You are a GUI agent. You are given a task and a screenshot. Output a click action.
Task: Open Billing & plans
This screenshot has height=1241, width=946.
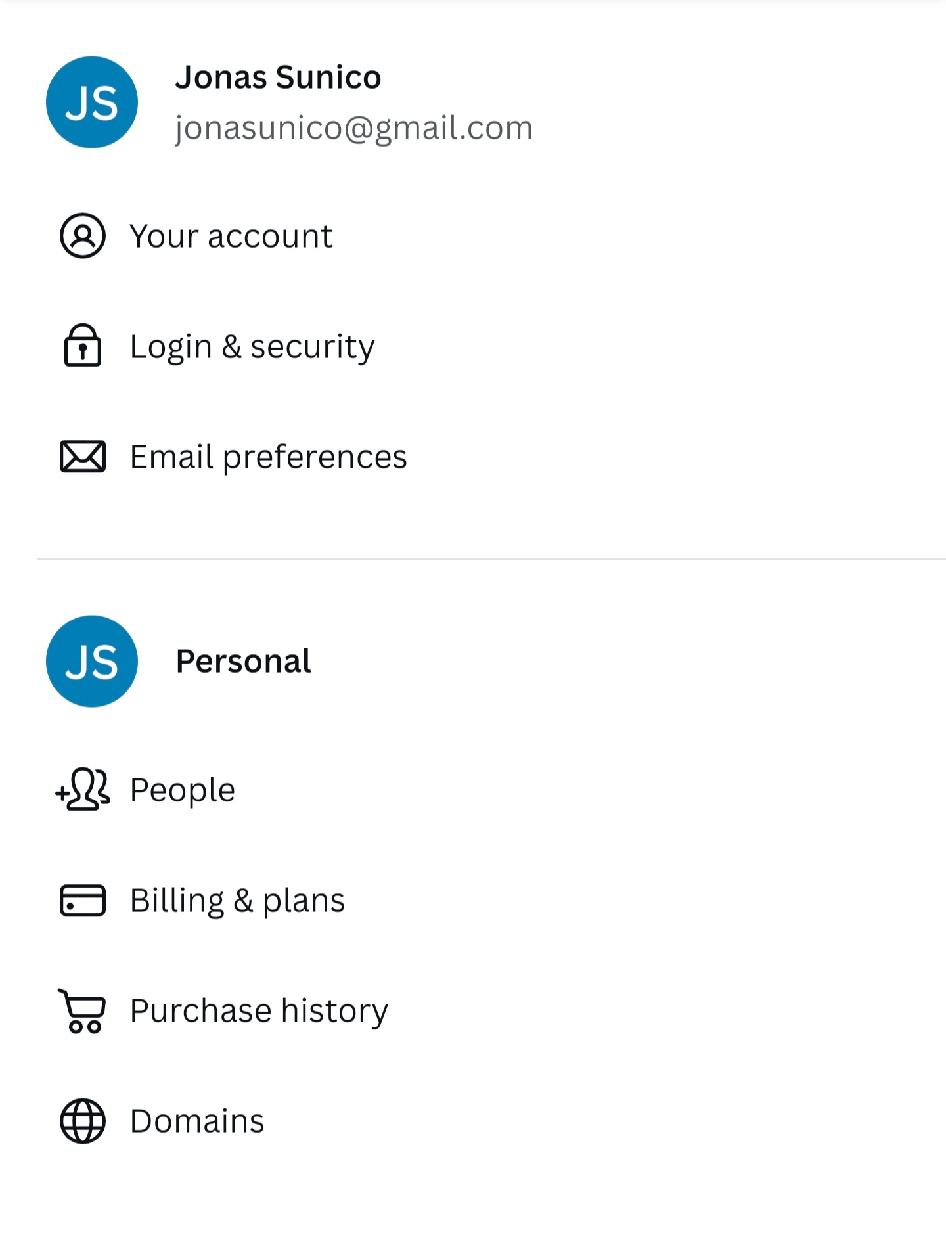tap(237, 900)
